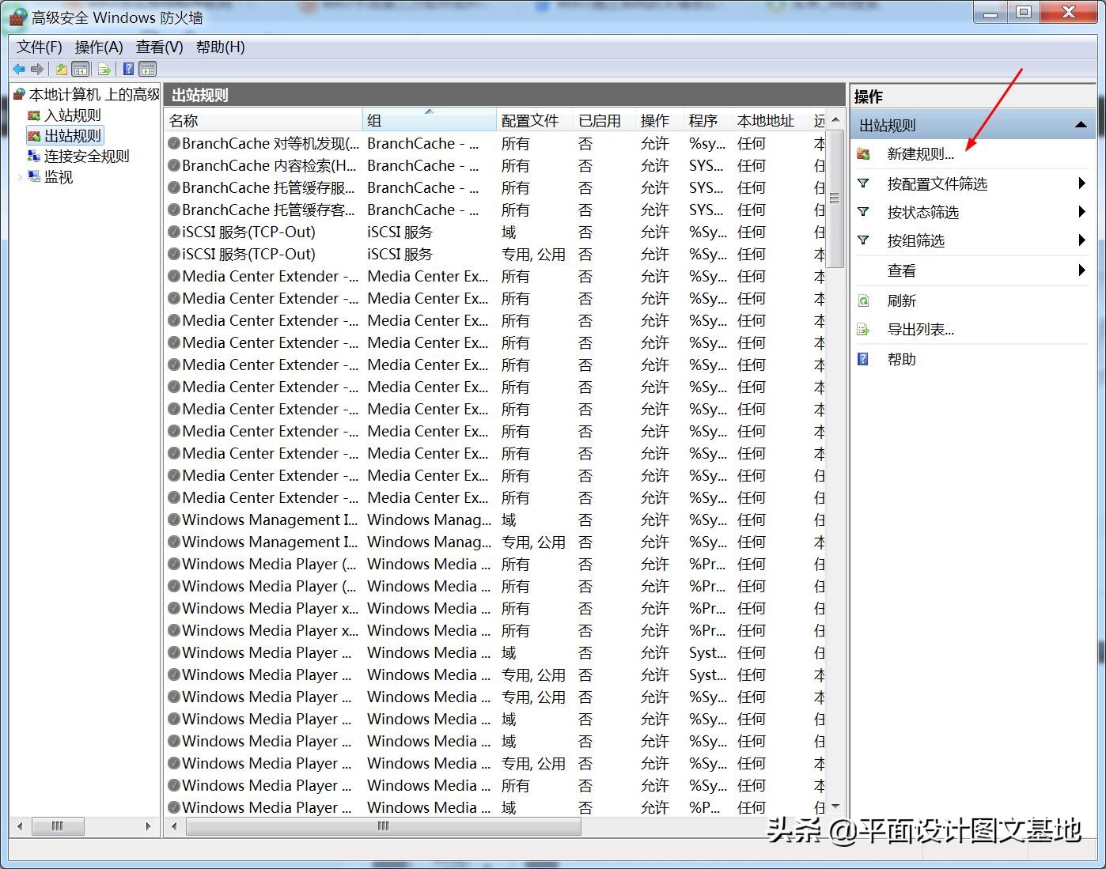Click the 查看 entry in the action pane
The image size is (1106, 869).
902,270
